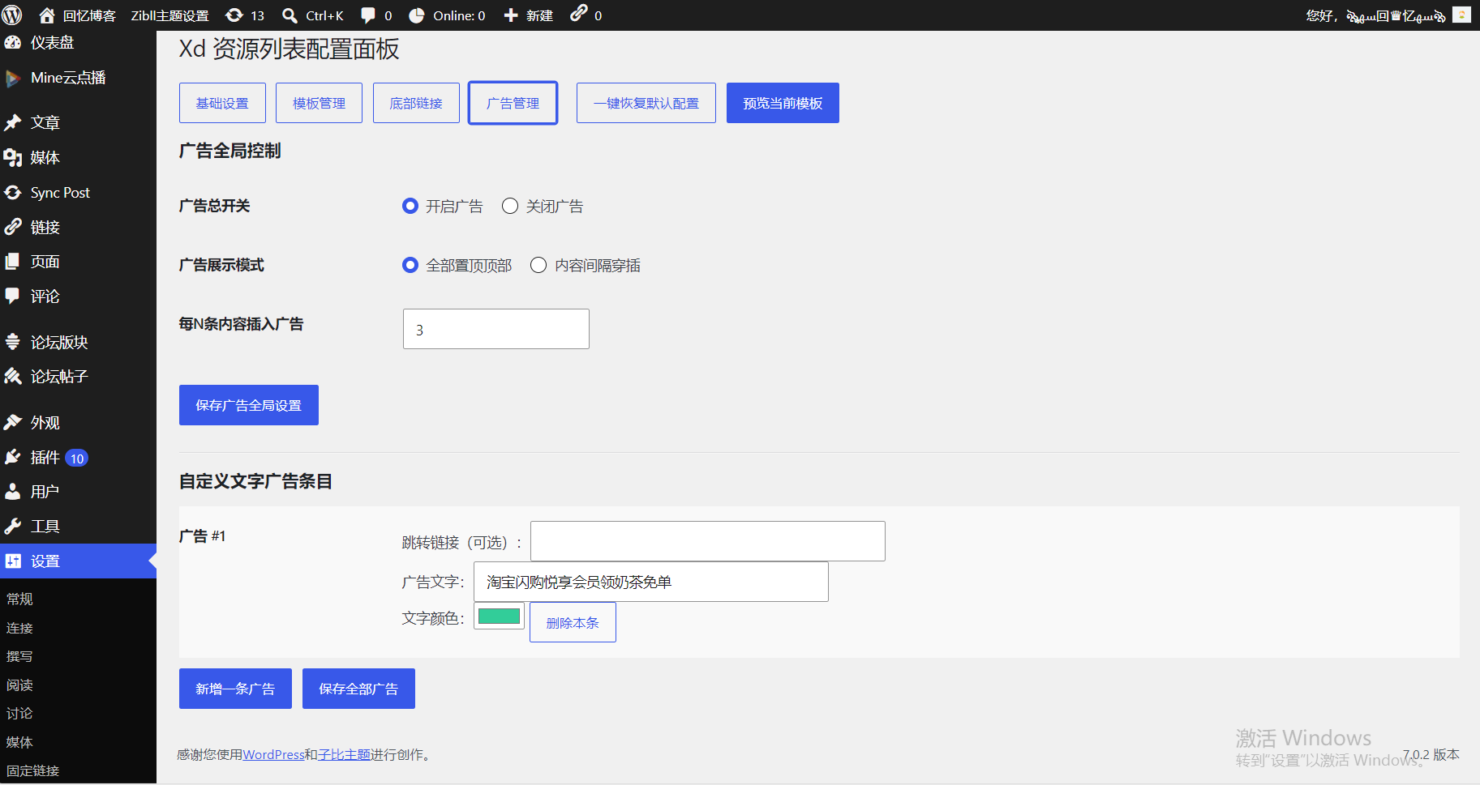1480x785 pixels.
Task: Focus the 广告文字 text input
Action: coord(651,582)
